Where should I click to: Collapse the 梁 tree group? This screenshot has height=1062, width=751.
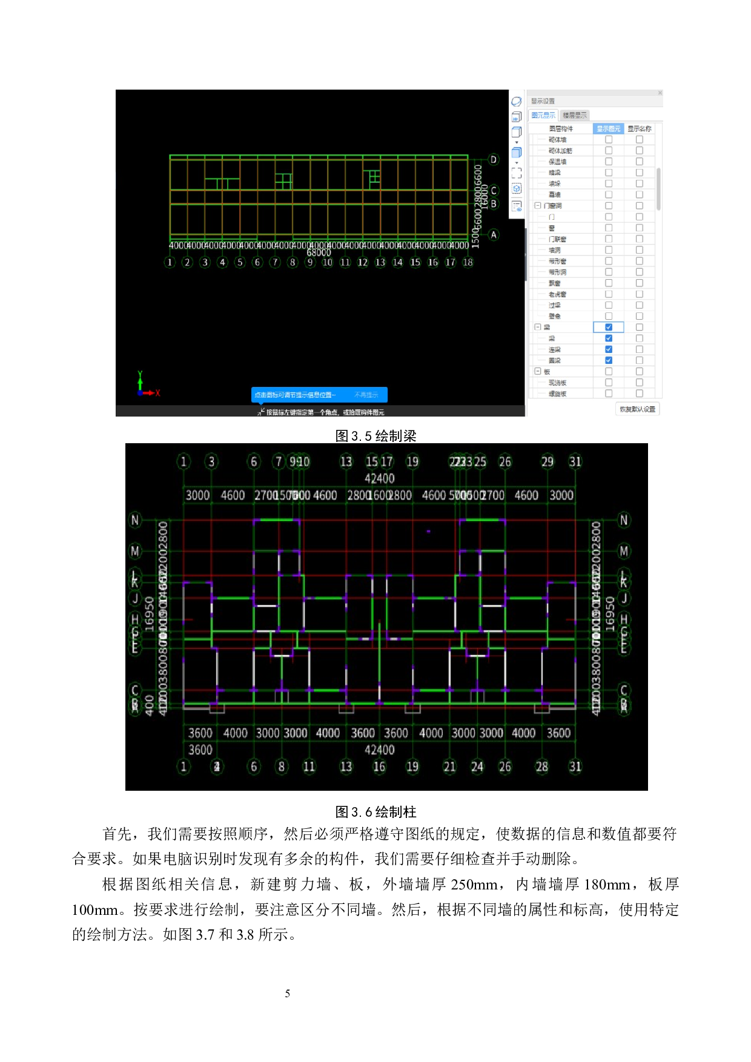pyautogui.click(x=537, y=327)
